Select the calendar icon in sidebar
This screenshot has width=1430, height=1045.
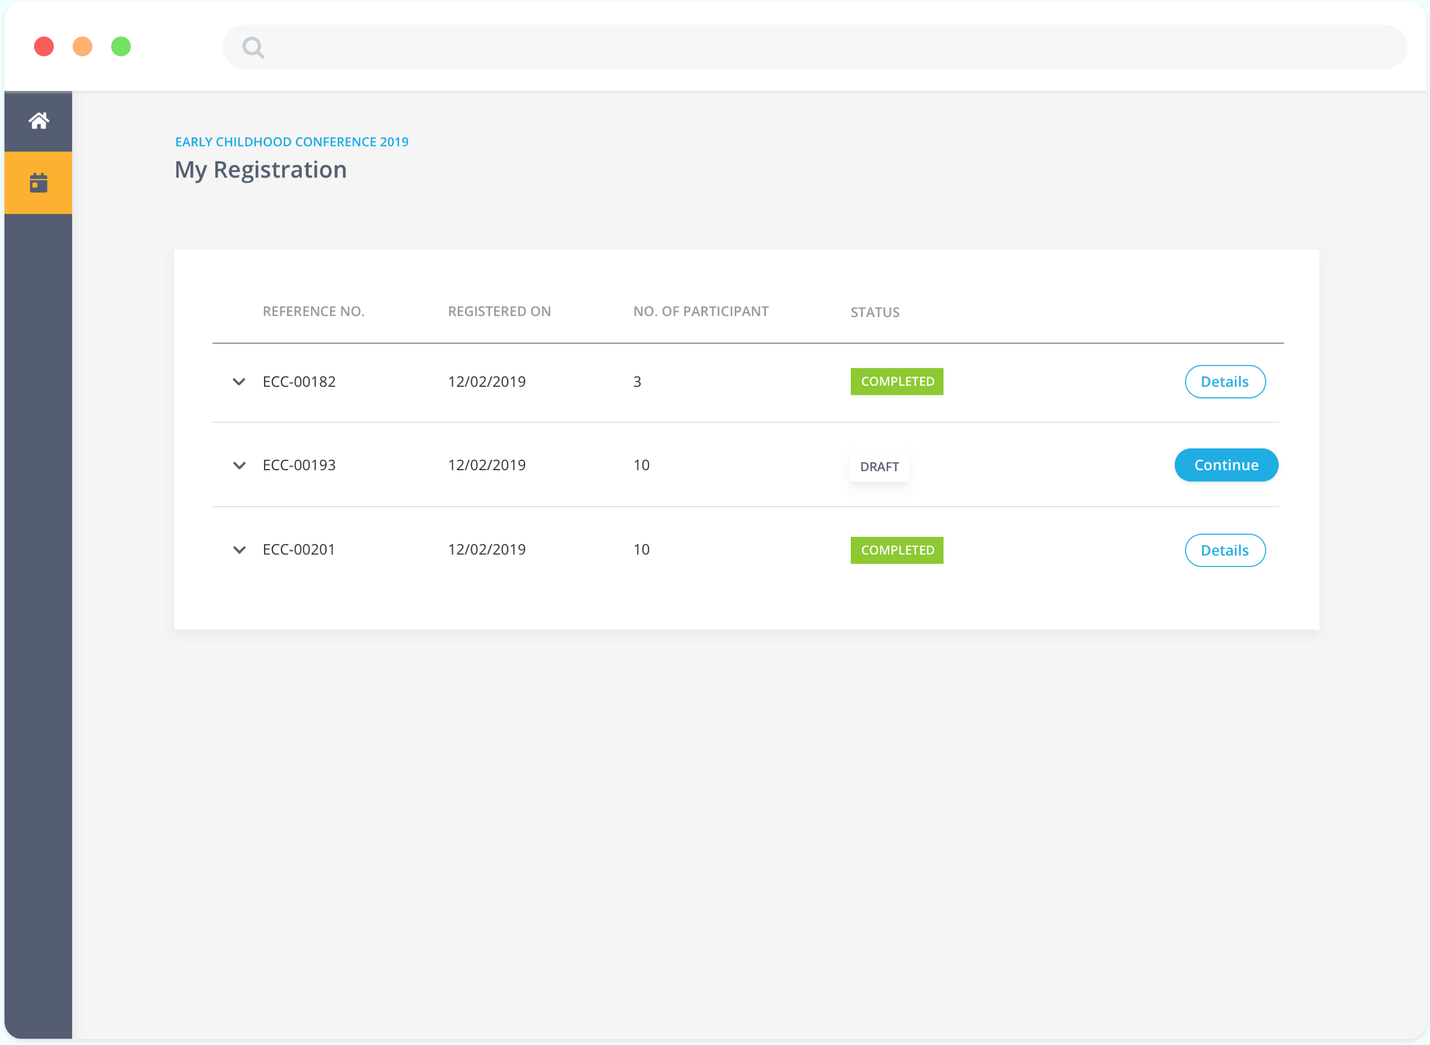click(39, 183)
